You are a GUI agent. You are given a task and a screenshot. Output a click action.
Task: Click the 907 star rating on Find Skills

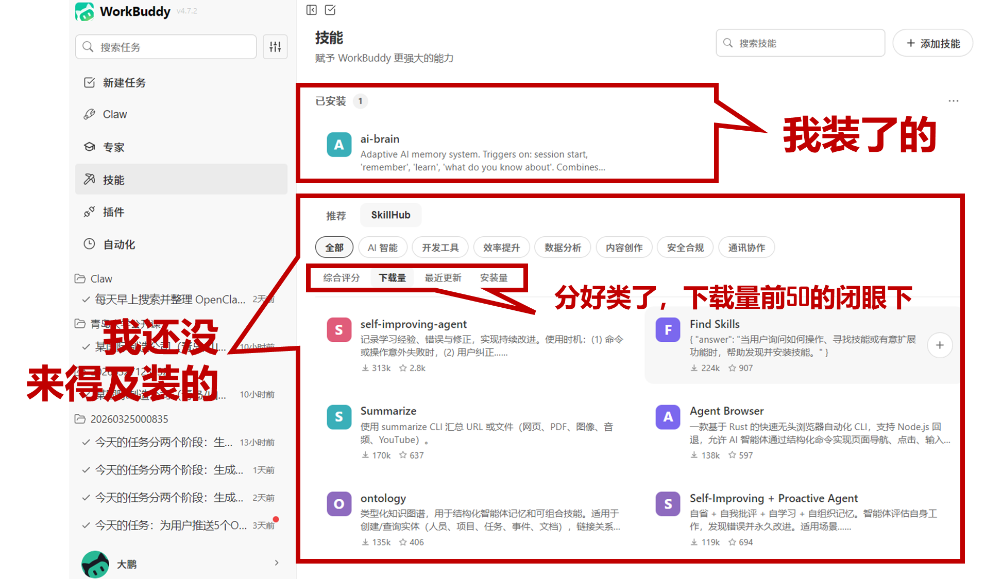point(741,368)
